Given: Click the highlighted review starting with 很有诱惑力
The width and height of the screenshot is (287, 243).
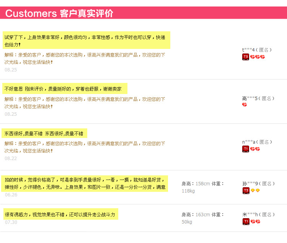Looking at the screenshot, I should point(60,215).
